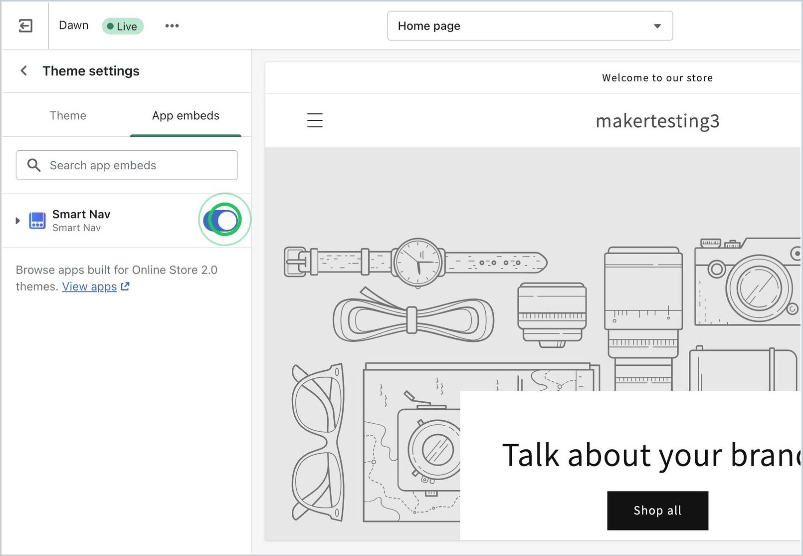Click the Theme settings heading
The height and width of the screenshot is (556, 803).
[91, 71]
